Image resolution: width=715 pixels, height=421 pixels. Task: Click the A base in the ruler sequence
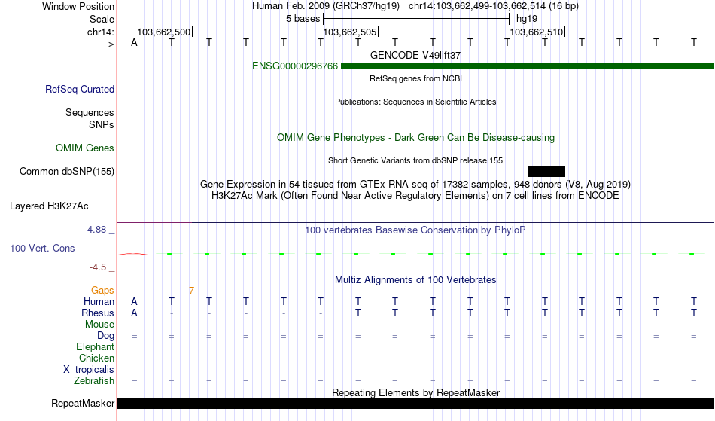coord(134,42)
